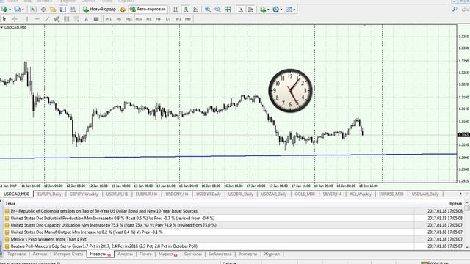Switch timeframe to M5

point(119,19)
